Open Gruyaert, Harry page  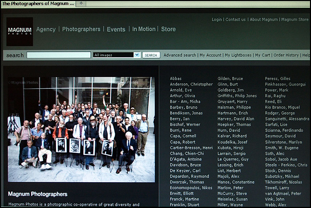click(233, 102)
